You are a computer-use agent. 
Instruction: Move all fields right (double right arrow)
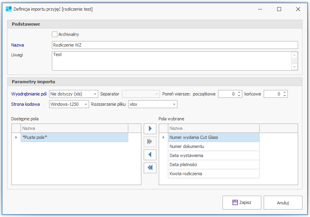click(x=150, y=142)
